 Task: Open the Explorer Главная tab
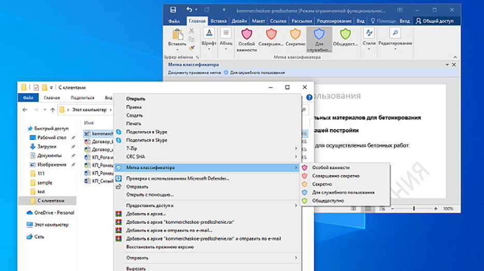[51, 97]
